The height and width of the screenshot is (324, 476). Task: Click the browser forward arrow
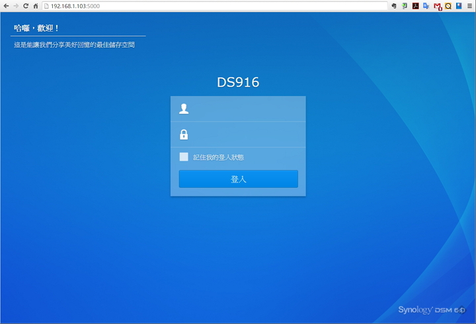(15, 5)
